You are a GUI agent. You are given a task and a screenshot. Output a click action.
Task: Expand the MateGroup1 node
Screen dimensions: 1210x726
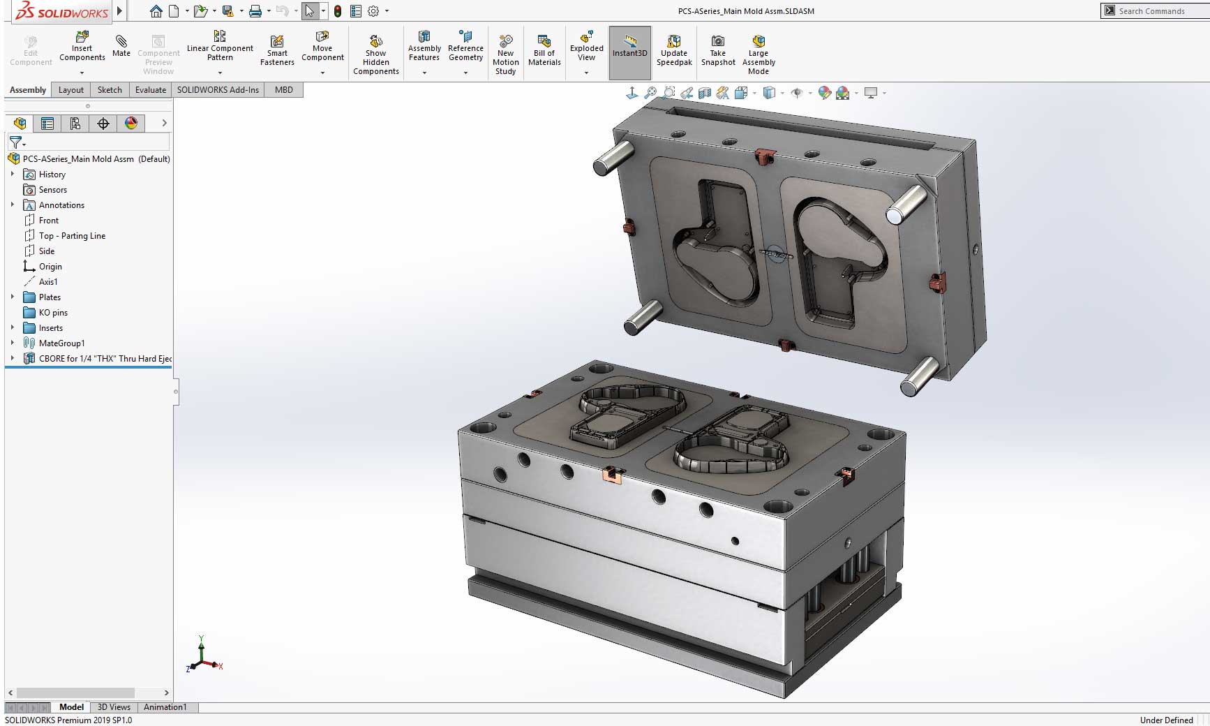[x=12, y=343]
